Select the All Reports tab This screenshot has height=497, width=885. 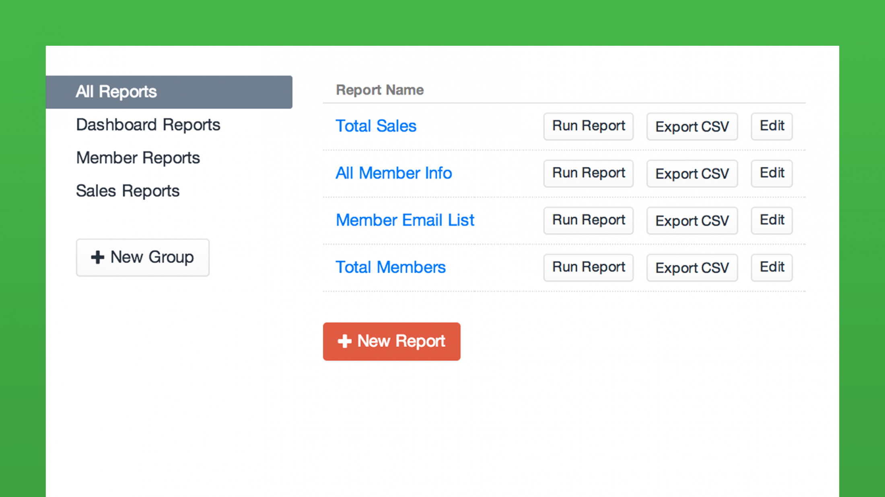coord(116,92)
